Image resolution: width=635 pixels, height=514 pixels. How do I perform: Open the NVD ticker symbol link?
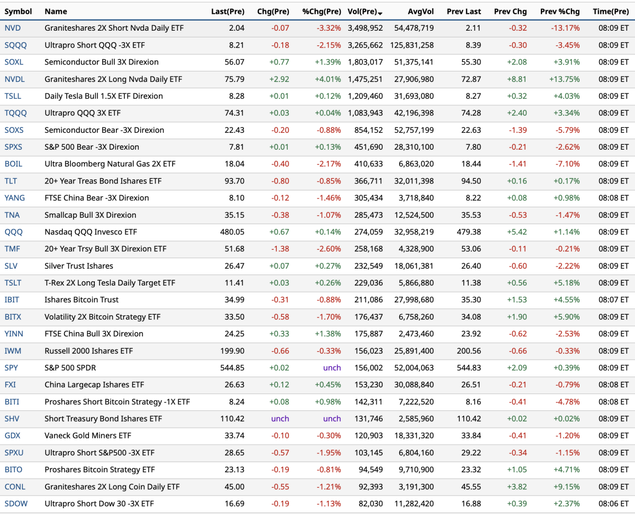(13, 28)
